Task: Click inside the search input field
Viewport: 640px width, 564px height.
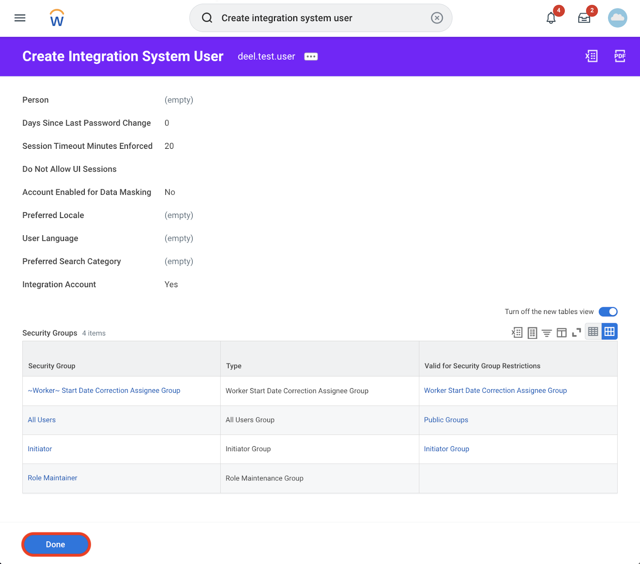Action: pyautogui.click(x=320, y=18)
